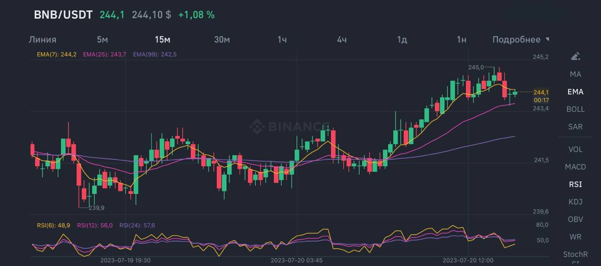Select the 4ч timeframe

click(x=342, y=39)
